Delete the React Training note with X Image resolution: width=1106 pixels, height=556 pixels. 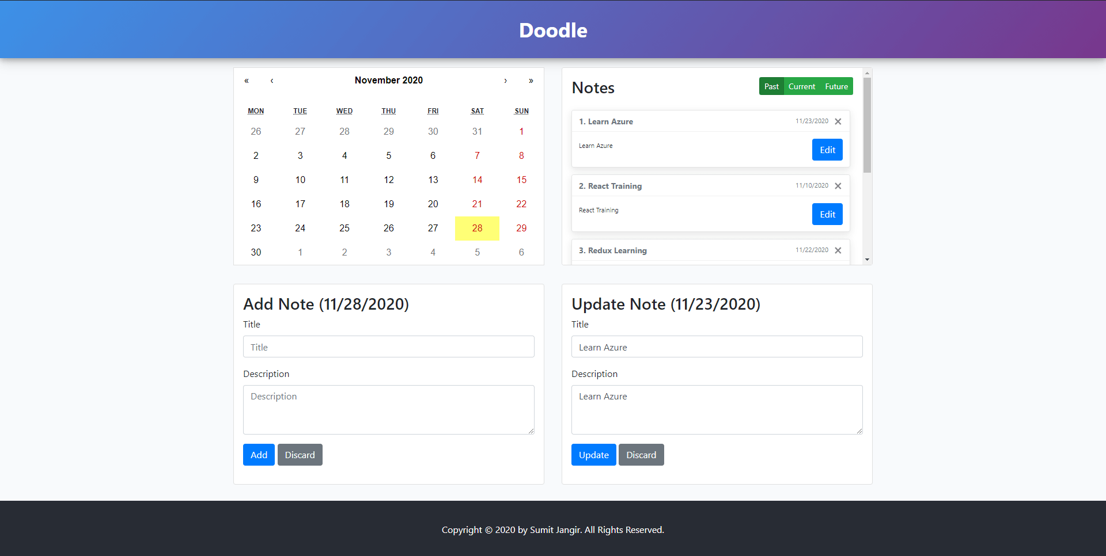click(x=838, y=186)
